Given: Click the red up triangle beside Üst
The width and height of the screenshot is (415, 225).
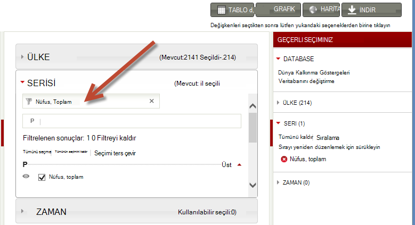Looking at the screenshot, I should [239, 165].
